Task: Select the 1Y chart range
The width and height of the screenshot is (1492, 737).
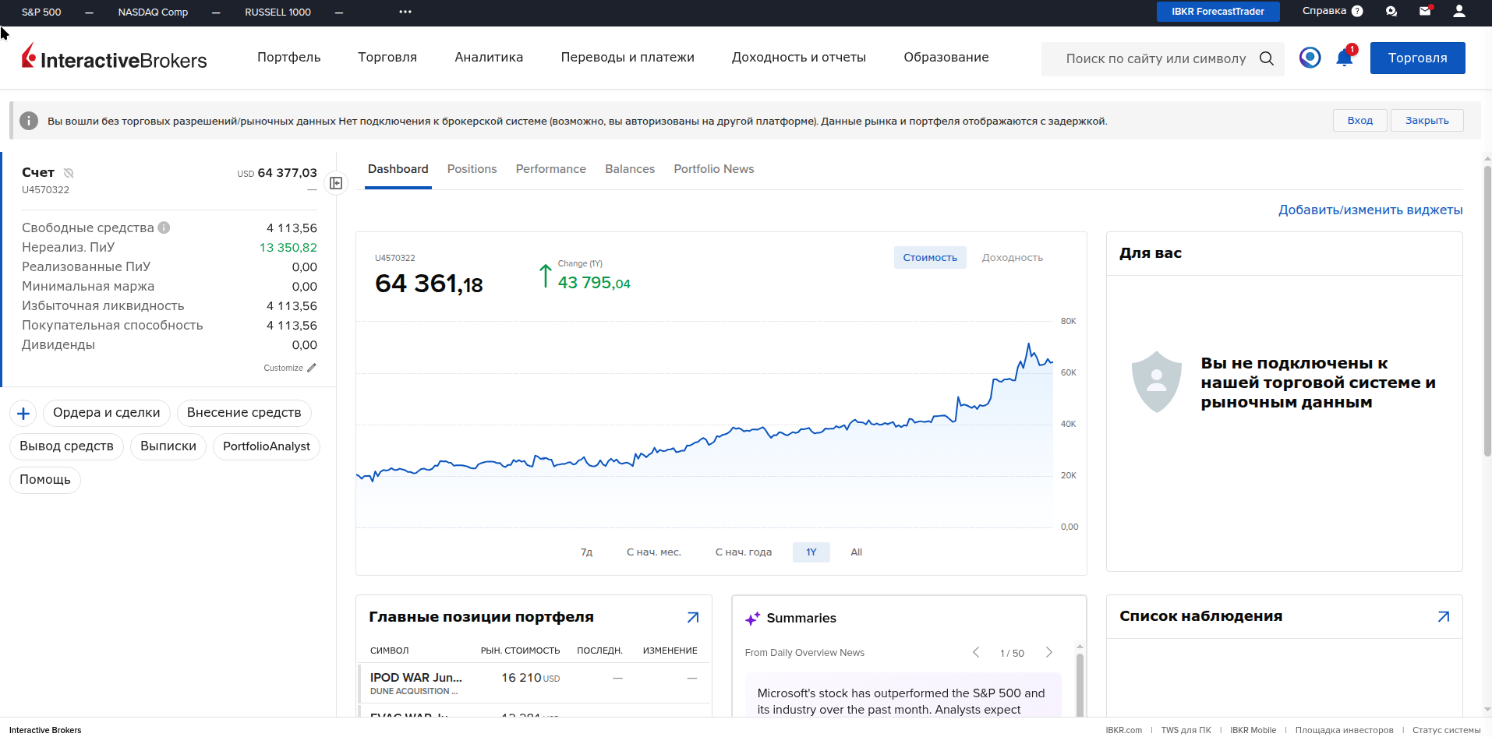Action: (x=811, y=552)
